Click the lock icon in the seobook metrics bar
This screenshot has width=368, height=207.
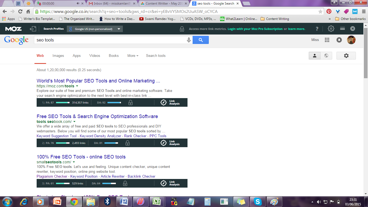[128, 143]
